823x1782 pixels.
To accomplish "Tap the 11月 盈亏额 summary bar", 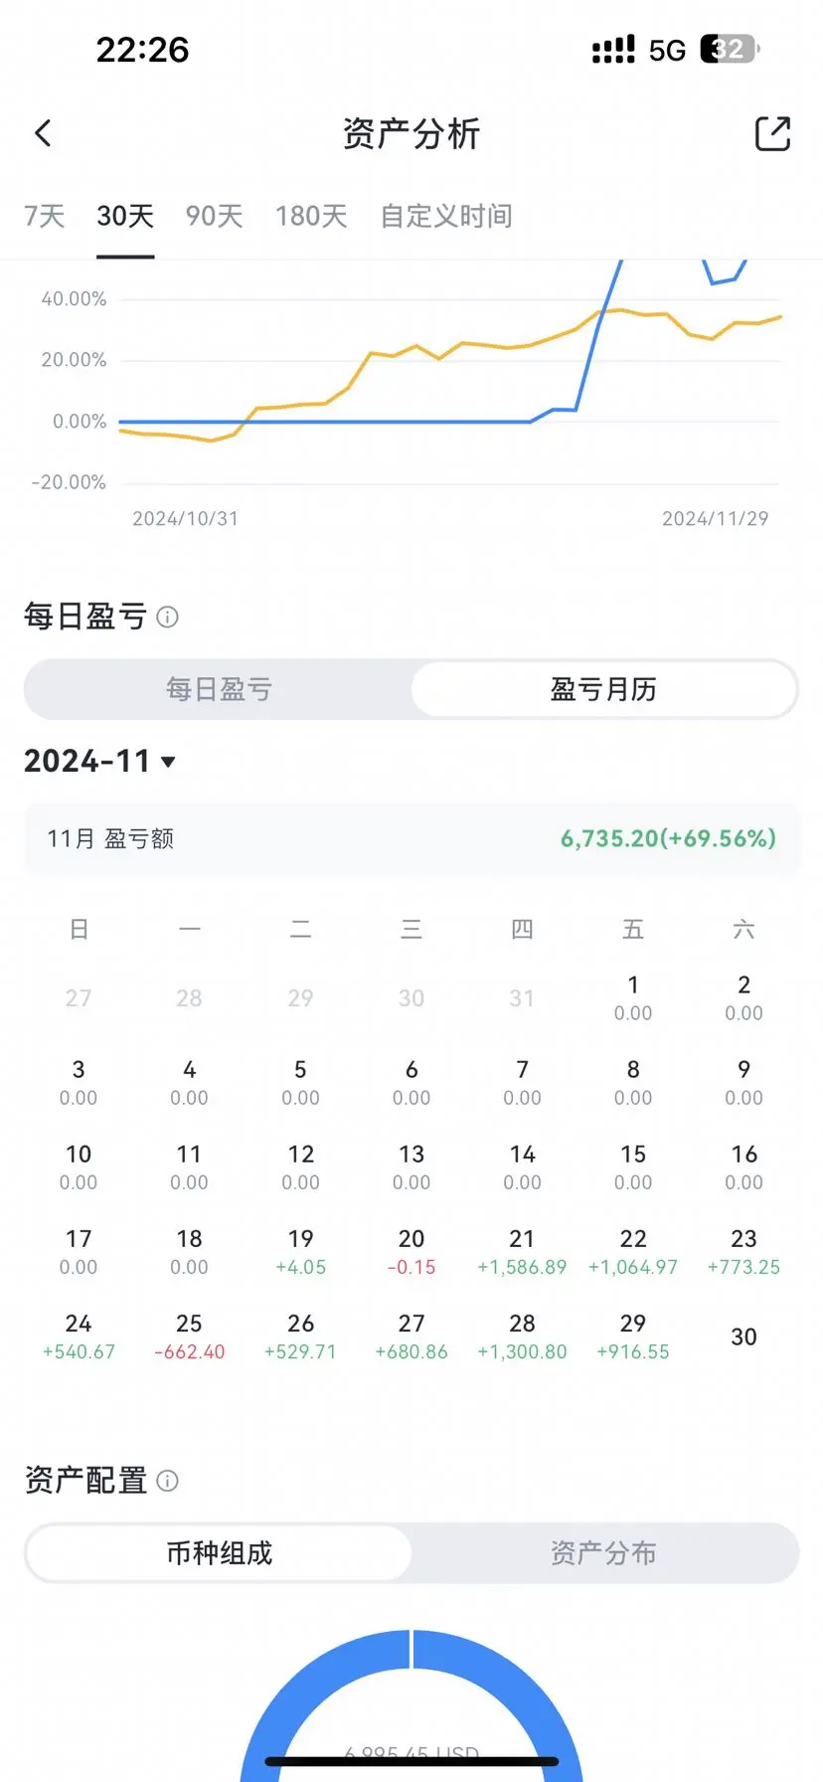I will point(411,838).
